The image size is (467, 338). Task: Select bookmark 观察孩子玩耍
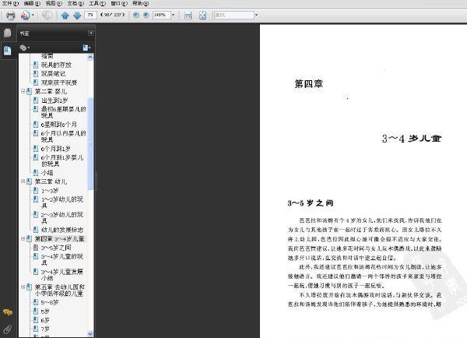click(x=59, y=83)
